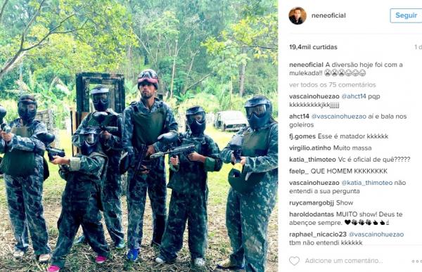The width and height of the screenshot is (422, 272).
Task: Open commenter raphael_nicacio23 profile
Action: click(x=318, y=234)
